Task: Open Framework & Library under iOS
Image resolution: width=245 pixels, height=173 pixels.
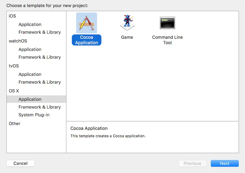Action: (x=40, y=32)
